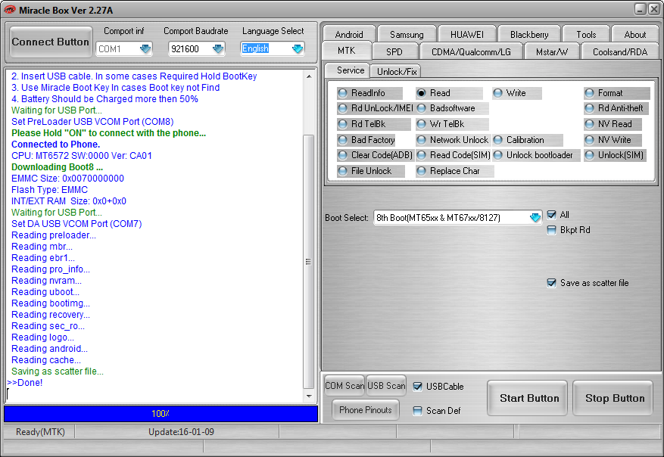
Task: Enable the Scan Def checkbox
Action: click(417, 410)
